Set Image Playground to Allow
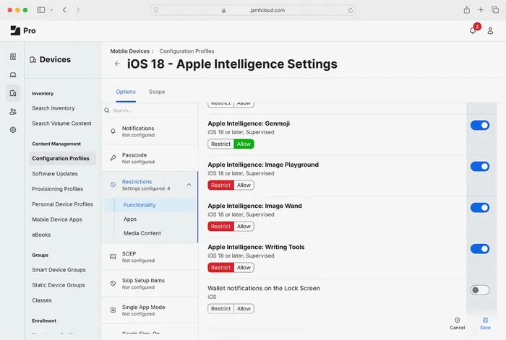The image size is (506, 340). pyautogui.click(x=244, y=186)
